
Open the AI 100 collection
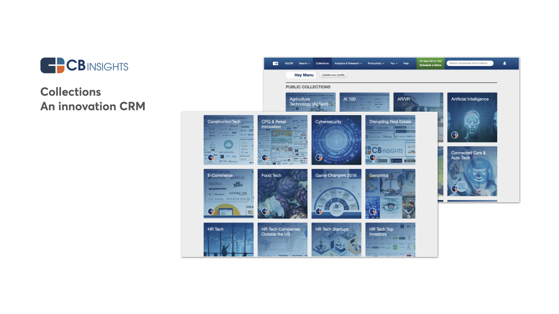tap(364, 102)
